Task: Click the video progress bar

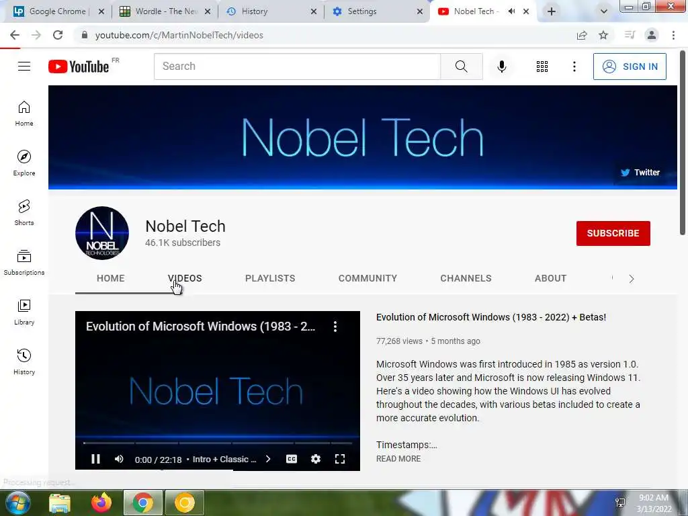Action: [217, 443]
